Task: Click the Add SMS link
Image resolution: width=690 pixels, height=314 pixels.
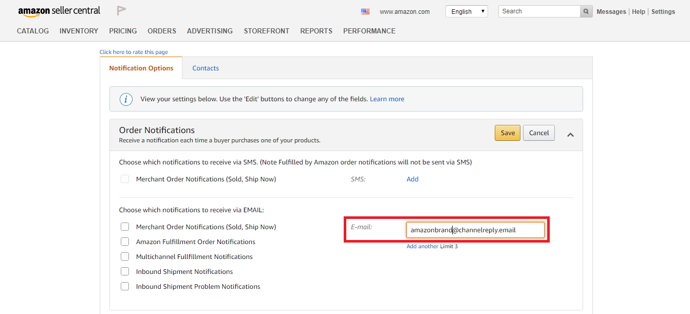Action: click(x=413, y=179)
